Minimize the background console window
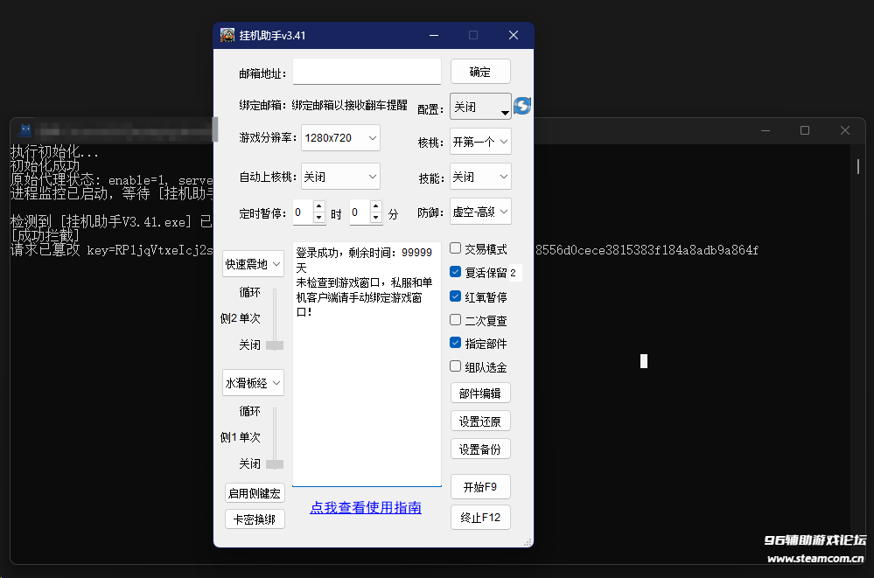The width and height of the screenshot is (874, 578). tap(766, 130)
